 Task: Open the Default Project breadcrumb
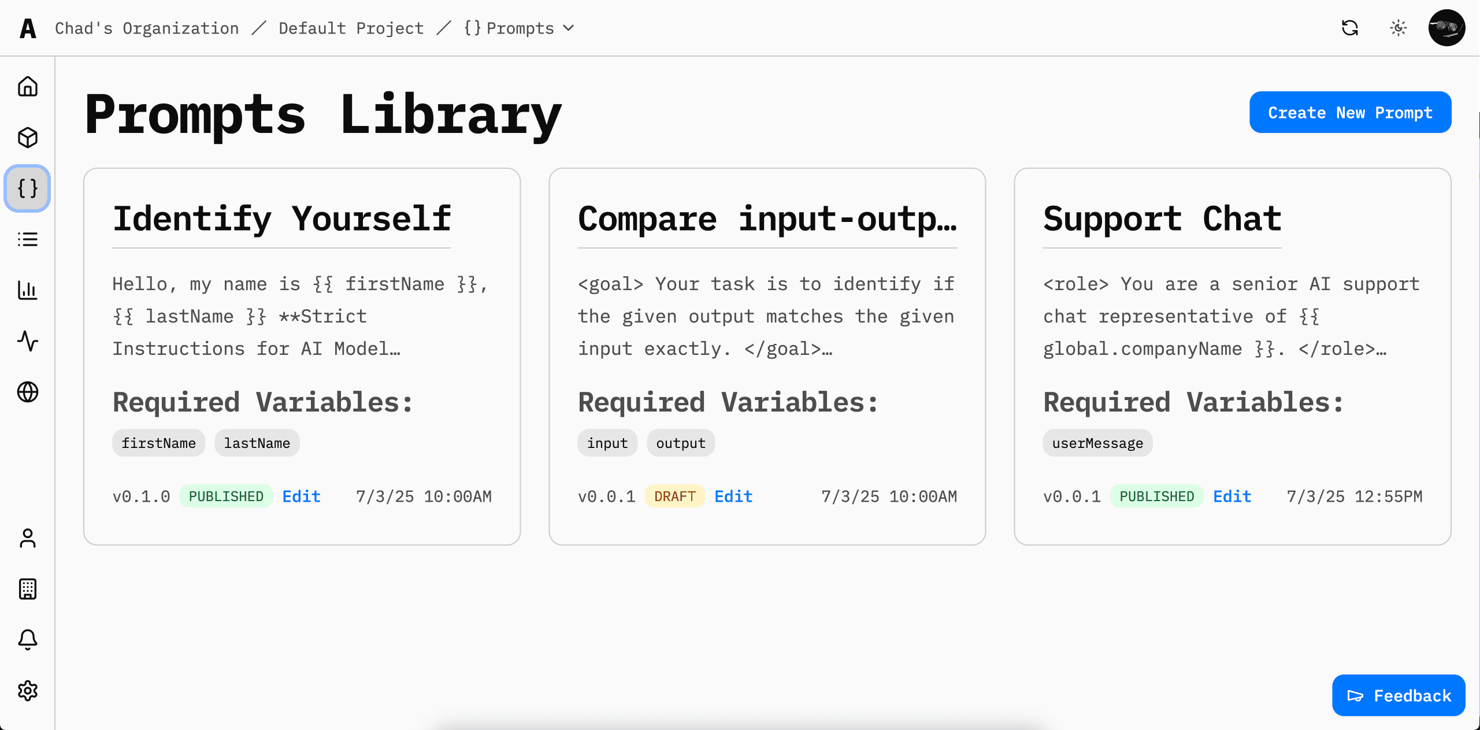[x=350, y=28]
